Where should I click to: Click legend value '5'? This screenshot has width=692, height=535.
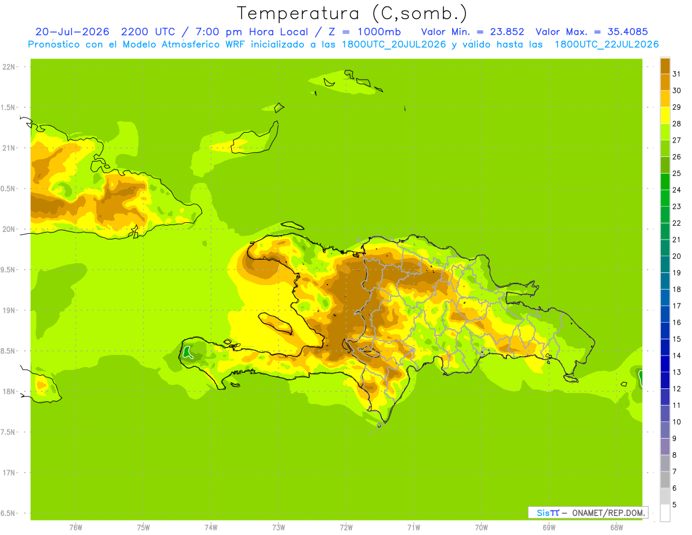pyautogui.click(x=675, y=504)
